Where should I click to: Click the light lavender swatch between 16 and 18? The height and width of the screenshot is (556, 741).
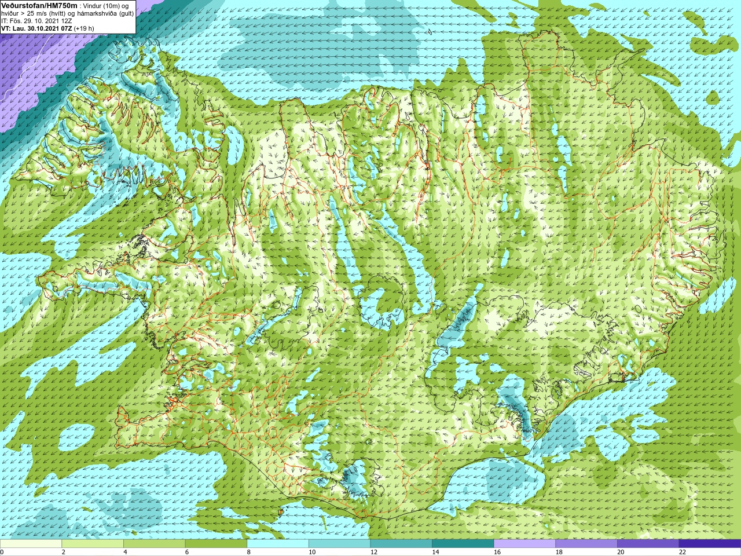tap(524, 544)
